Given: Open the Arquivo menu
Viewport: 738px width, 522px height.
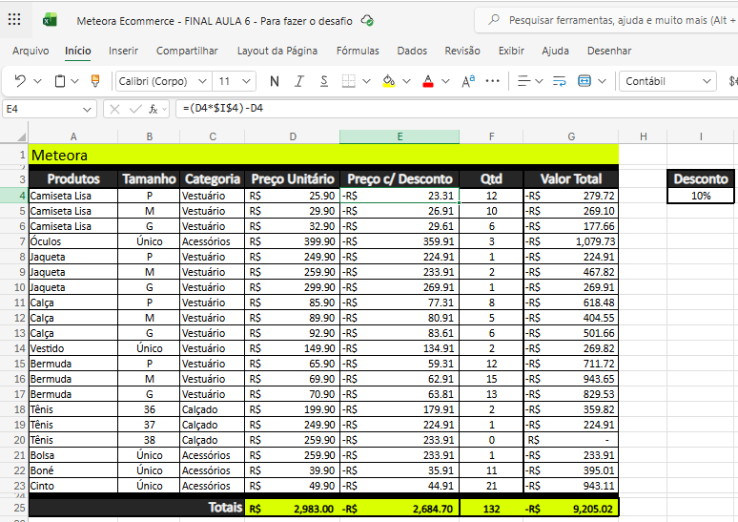Looking at the screenshot, I should (31, 51).
